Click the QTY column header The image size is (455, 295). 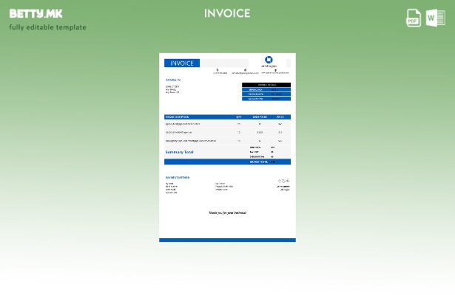[x=239, y=117]
